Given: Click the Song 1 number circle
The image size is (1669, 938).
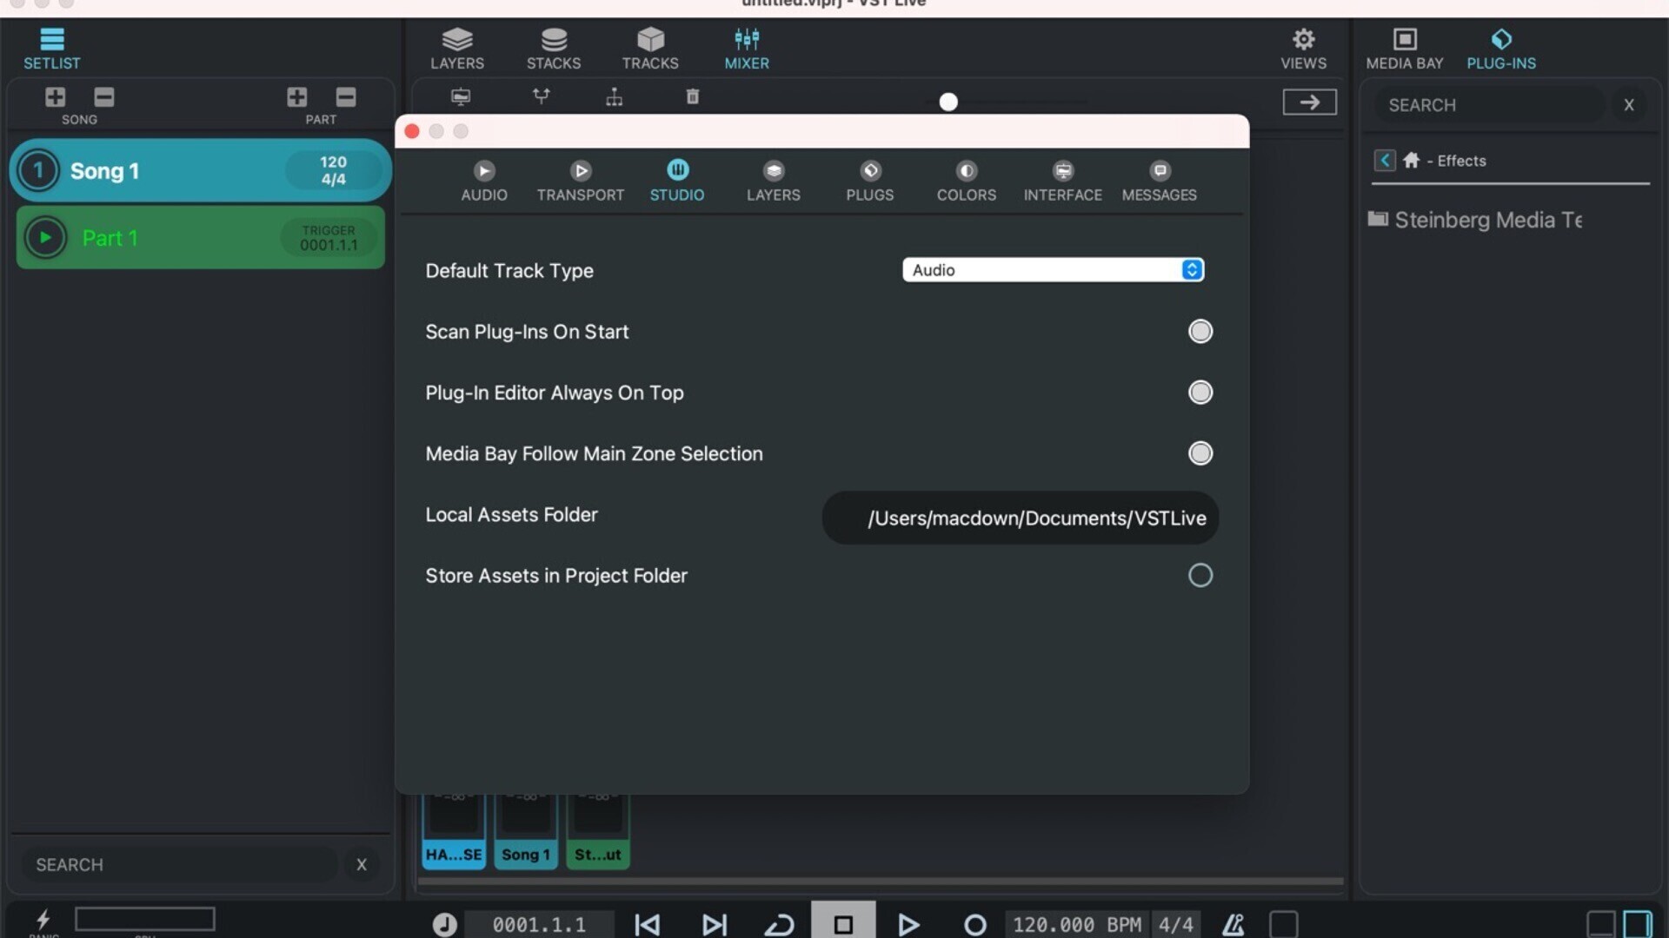Looking at the screenshot, I should (x=38, y=170).
